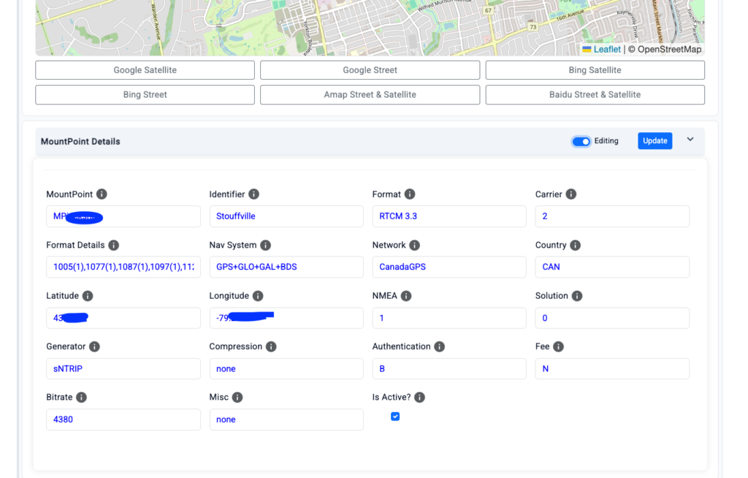Uncheck the Is Active checkbox
The width and height of the screenshot is (748, 478).
pos(395,417)
